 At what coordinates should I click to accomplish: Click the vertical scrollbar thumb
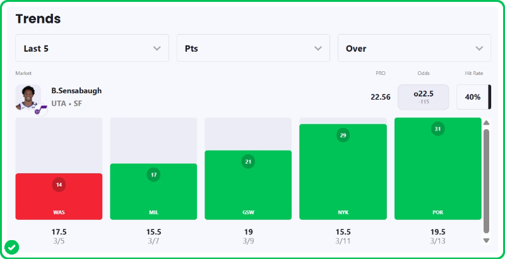(486, 181)
